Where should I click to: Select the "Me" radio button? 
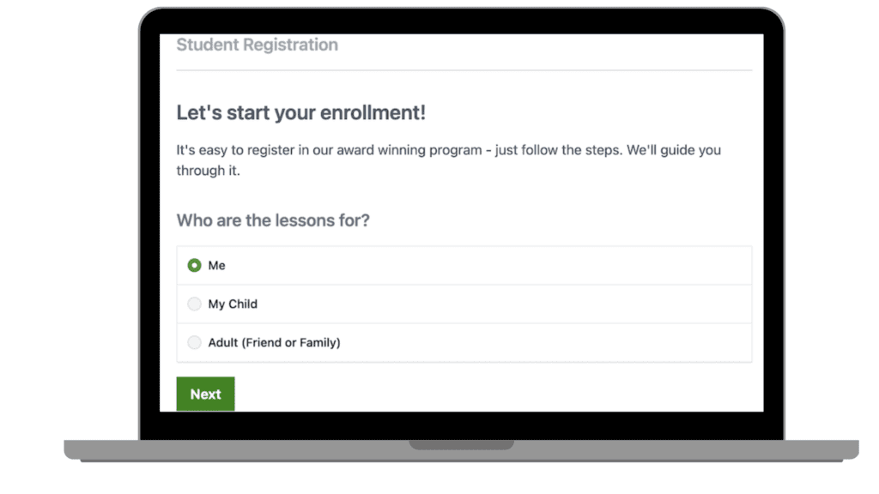(x=194, y=266)
